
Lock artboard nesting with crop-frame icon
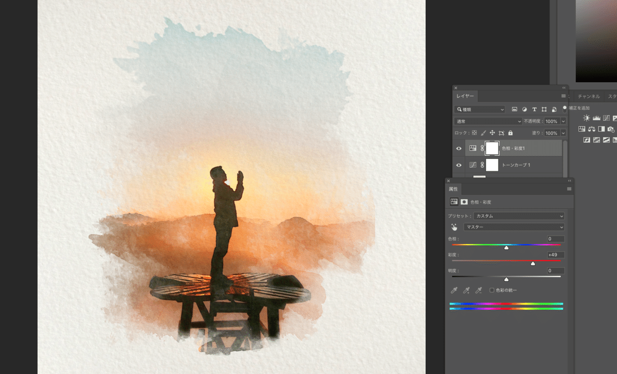(x=501, y=133)
